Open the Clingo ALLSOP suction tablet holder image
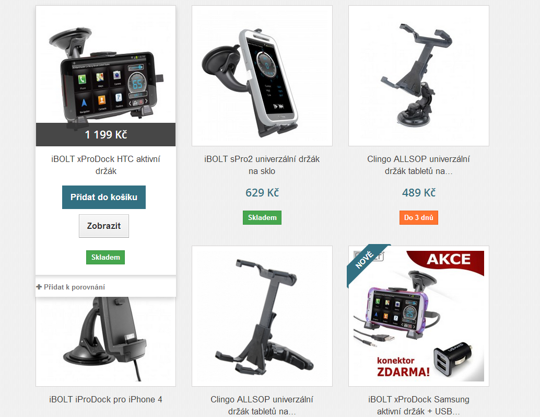Image resolution: width=540 pixels, height=417 pixels. [419, 76]
